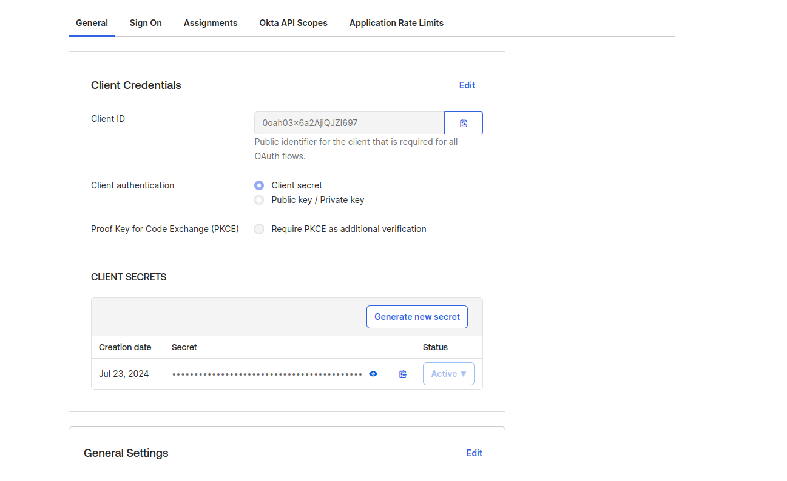
Task: Reveal the client secret with eye icon
Action: point(373,374)
